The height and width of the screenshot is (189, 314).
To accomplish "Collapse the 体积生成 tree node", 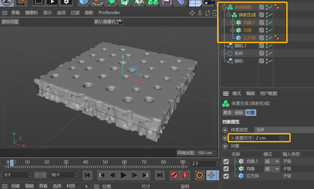I will tap(229, 15).
